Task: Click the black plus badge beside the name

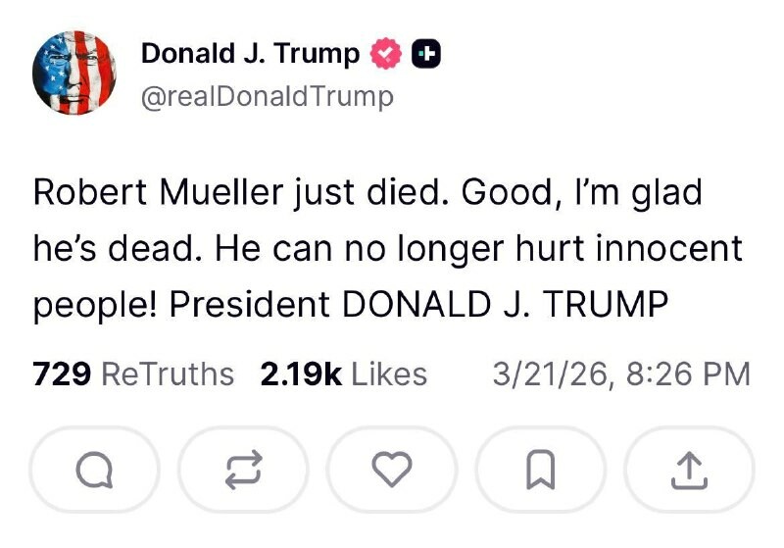Action: tap(425, 54)
